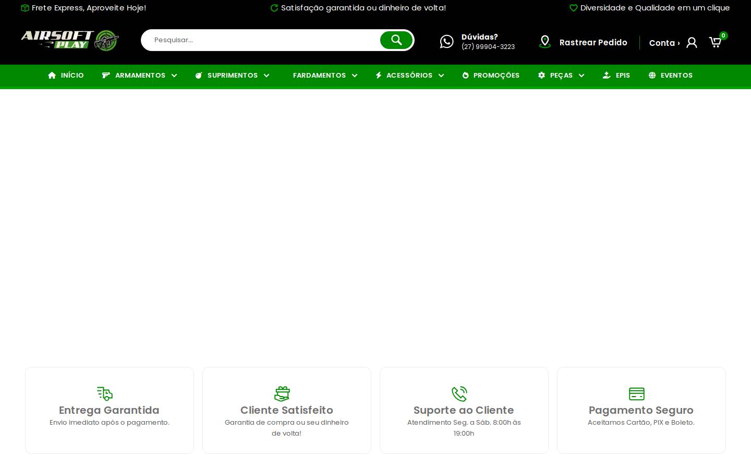Click the Entrega Garantida heading
This screenshot has width=751, height=469.
[x=109, y=410]
